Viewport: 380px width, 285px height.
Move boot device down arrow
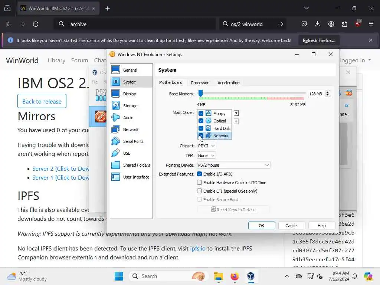click(236, 121)
